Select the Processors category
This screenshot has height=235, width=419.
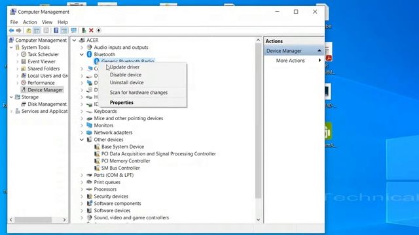point(105,189)
